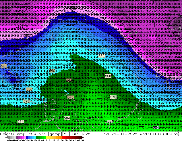Click the colorbar right dark-red arrow end
Viewport: 182px width, 141px height.
(x=82, y=137)
